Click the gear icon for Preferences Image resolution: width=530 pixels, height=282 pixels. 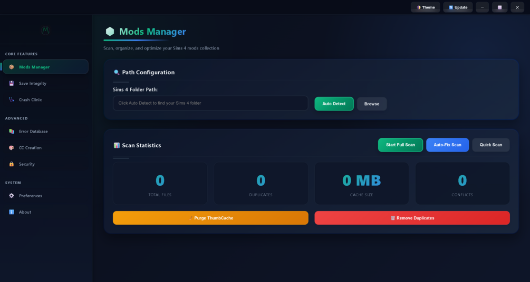[x=12, y=196]
